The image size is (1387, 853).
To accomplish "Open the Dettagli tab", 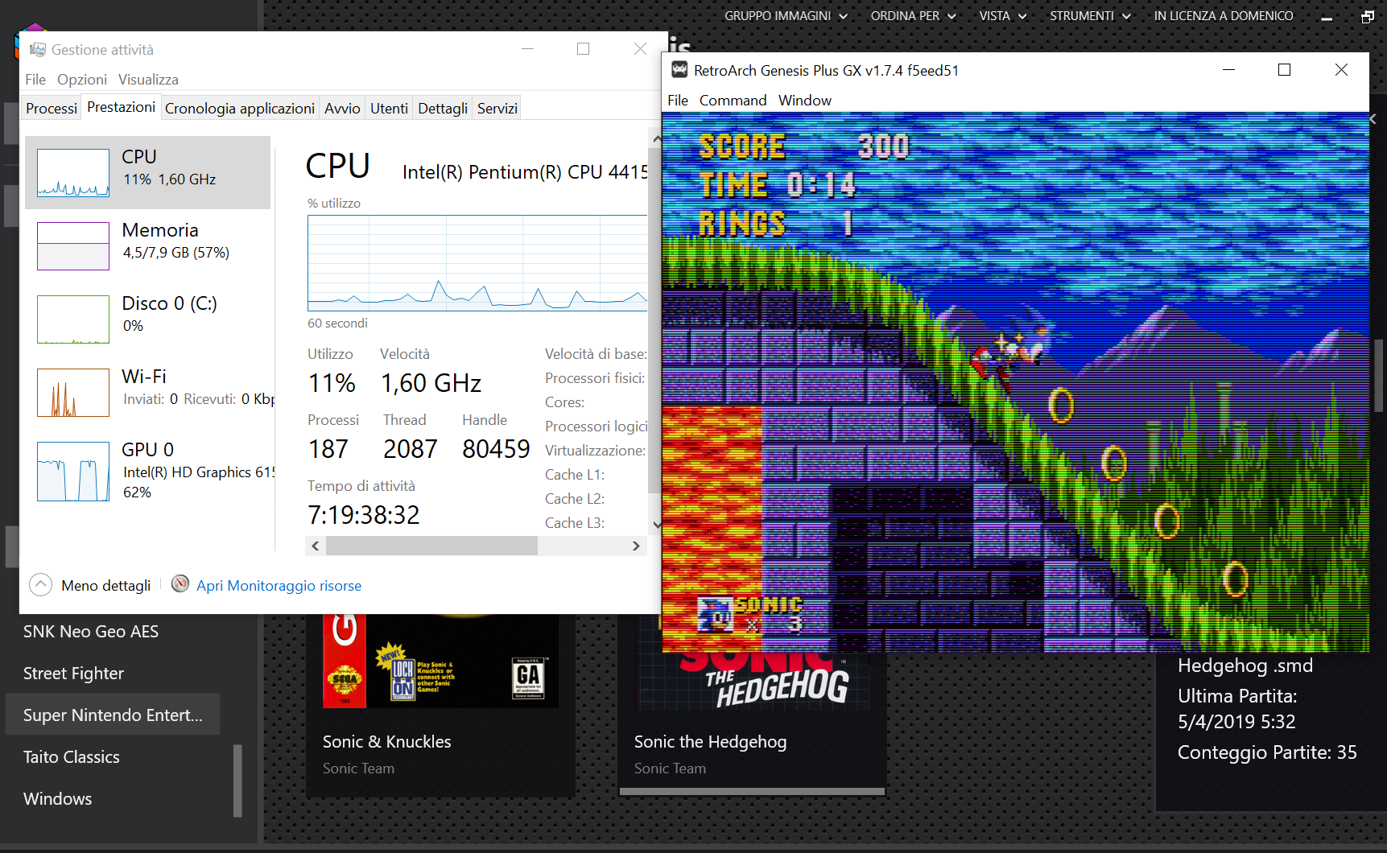I will coord(443,108).
